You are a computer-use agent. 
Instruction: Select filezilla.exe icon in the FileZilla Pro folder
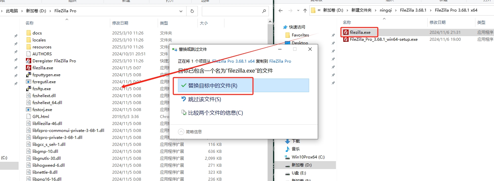29,68
